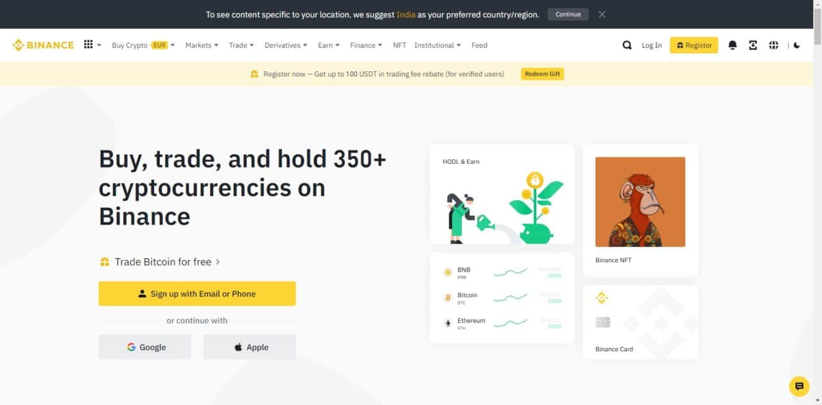Open the language globe icon
The image size is (822, 405).
point(773,45)
